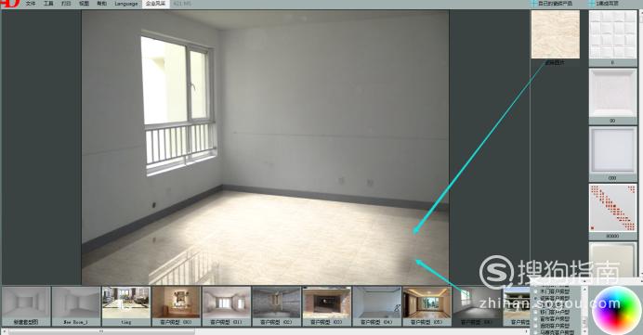Open the ting living room scene thumbnail
Viewport: 643px width, 335px height.
click(126, 306)
